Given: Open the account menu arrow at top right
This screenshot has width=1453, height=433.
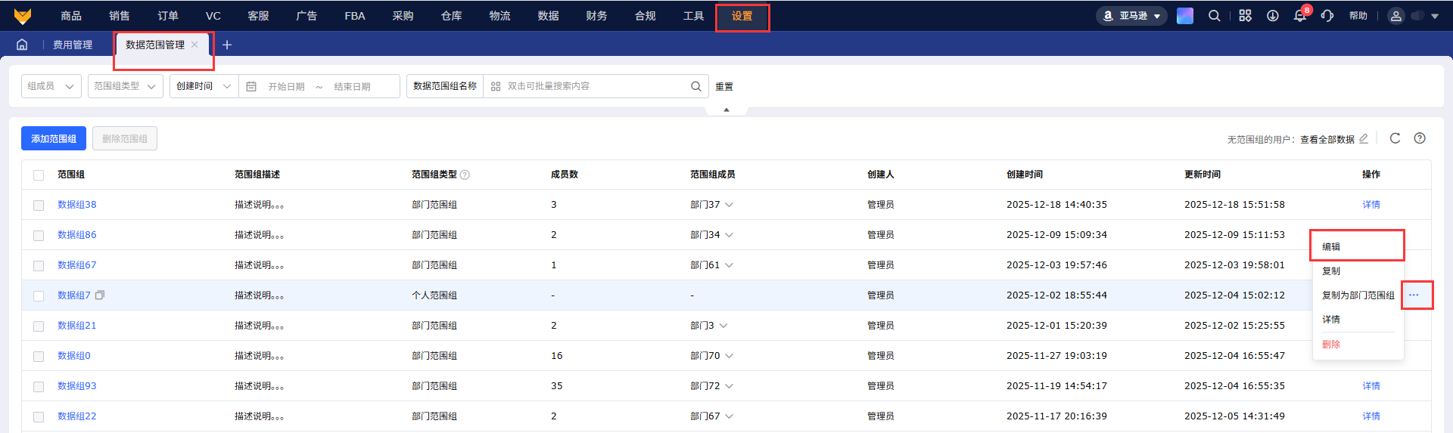Looking at the screenshot, I should click(x=1435, y=16).
